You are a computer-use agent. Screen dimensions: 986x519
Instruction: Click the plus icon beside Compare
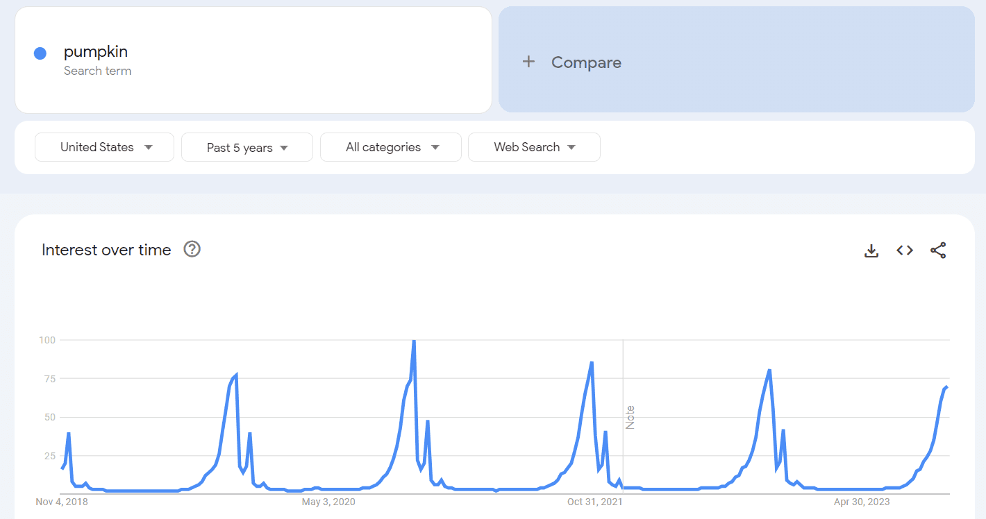click(528, 62)
